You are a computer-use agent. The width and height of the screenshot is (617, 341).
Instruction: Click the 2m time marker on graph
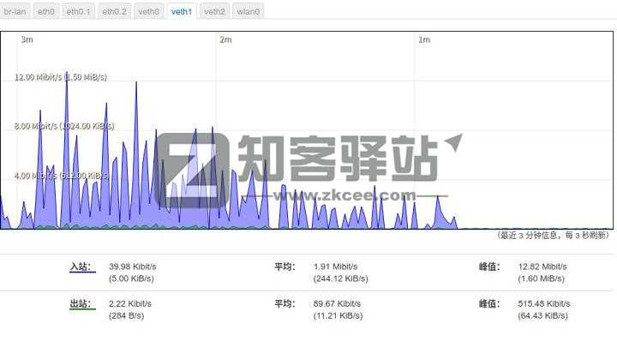point(226,39)
